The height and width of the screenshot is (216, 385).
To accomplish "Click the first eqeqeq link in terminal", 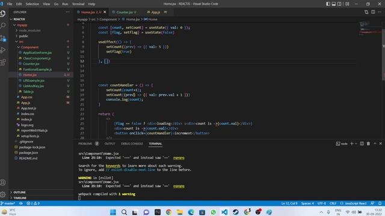I will pyautogui.click(x=179, y=158).
